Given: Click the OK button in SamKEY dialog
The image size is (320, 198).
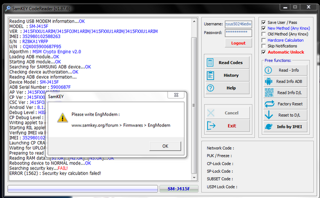Looking at the screenshot, I should (165, 146).
